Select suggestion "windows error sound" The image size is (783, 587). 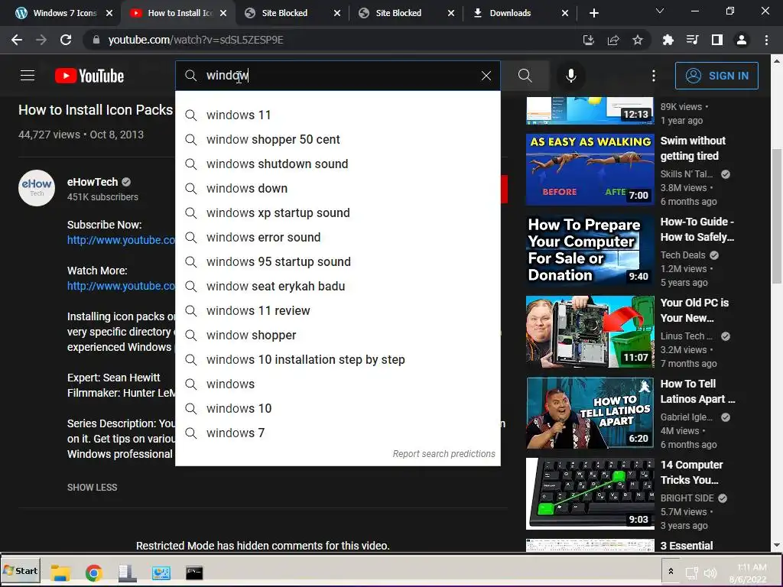pos(337,237)
